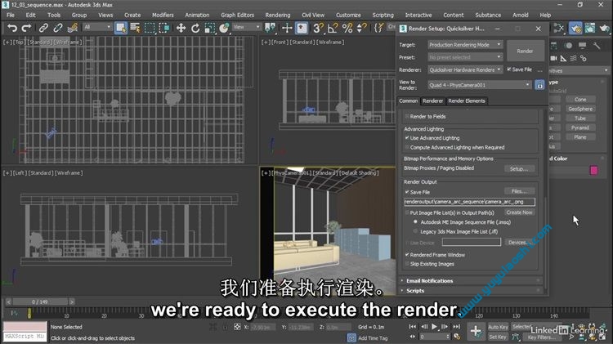Click the Select and Manipulate icon

pyautogui.click(x=287, y=28)
